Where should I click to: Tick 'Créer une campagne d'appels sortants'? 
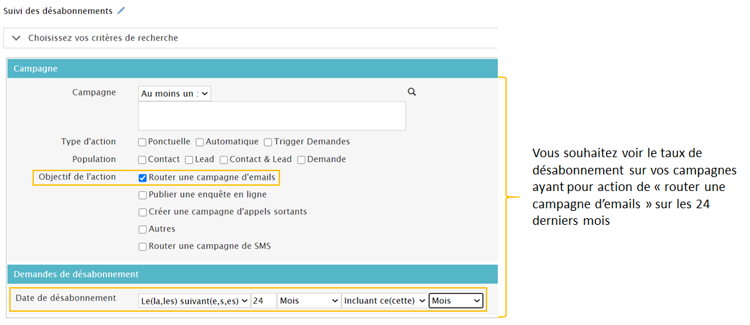pyautogui.click(x=143, y=212)
